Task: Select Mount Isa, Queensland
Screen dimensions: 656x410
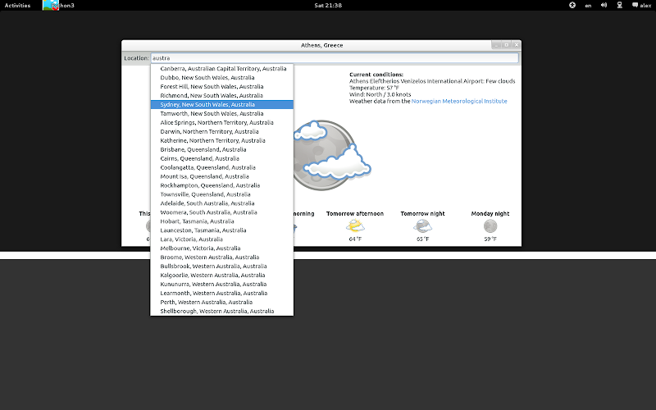Action: pyautogui.click(x=222, y=176)
